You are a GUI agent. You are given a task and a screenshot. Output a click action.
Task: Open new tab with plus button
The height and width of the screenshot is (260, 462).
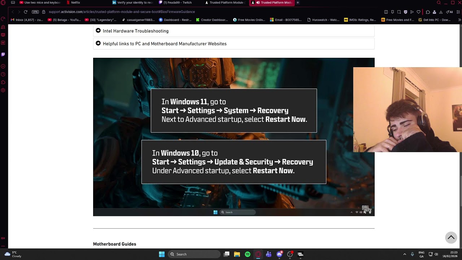(x=298, y=3)
